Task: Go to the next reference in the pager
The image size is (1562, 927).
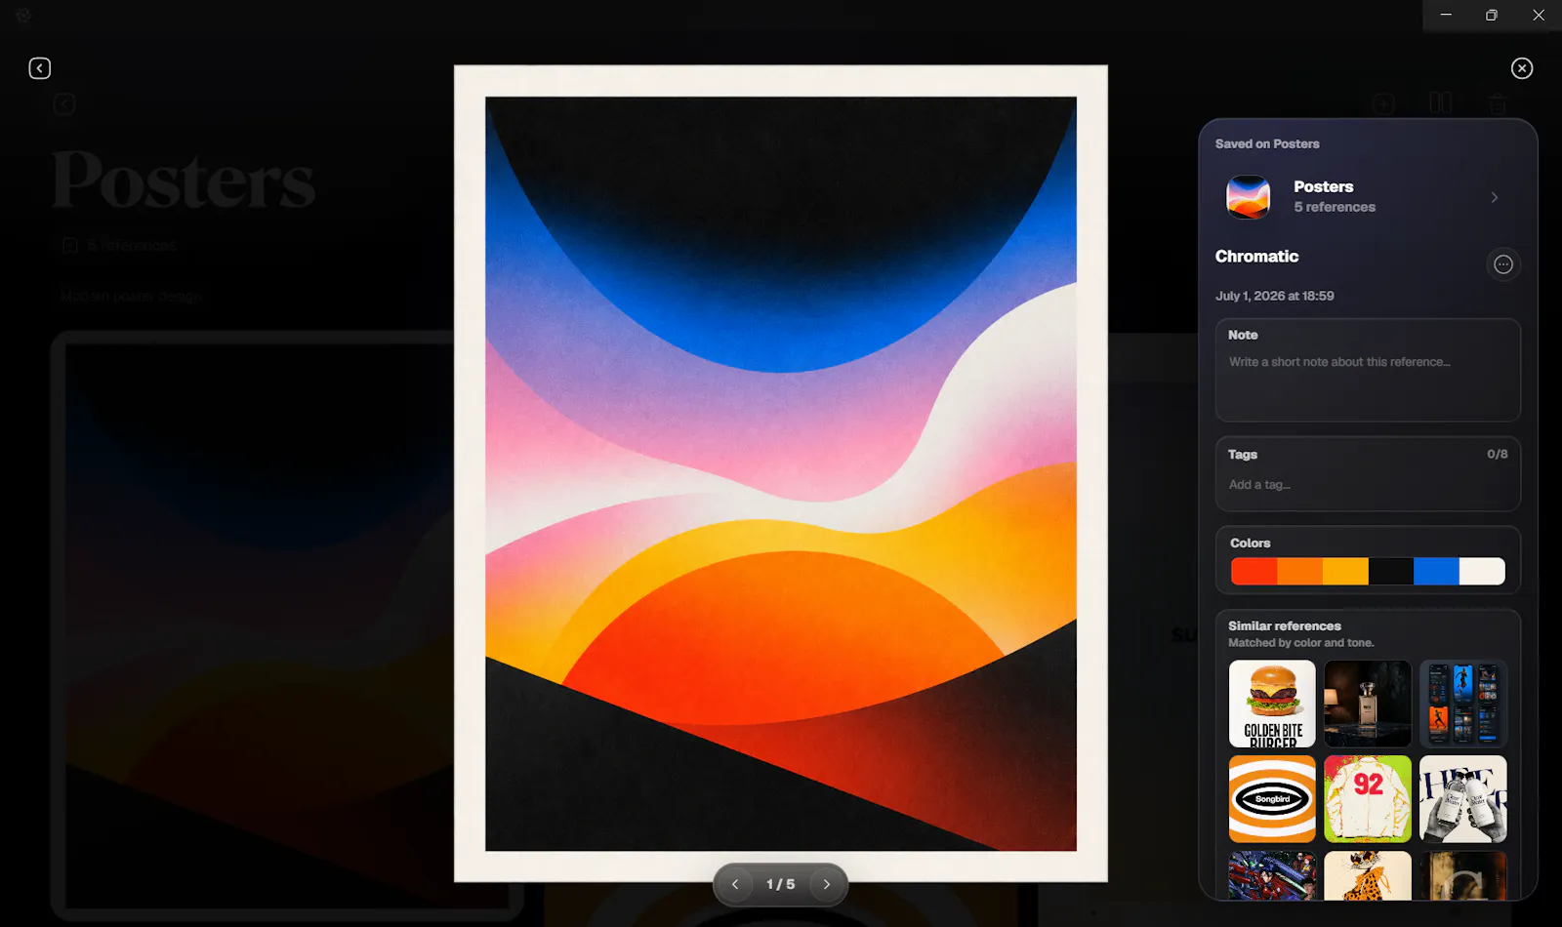Action: pyautogui.click(x=826, y=884)
